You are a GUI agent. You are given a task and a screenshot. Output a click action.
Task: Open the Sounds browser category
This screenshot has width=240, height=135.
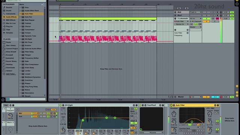pyautogui.click(x=9, y=7)
